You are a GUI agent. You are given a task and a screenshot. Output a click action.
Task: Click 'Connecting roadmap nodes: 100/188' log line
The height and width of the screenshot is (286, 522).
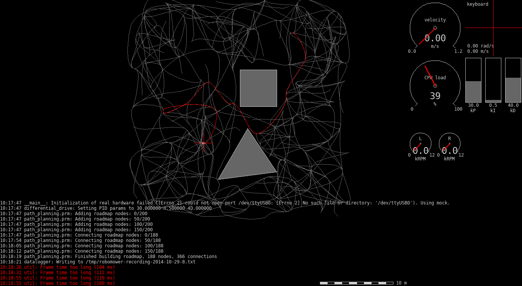(x=82, y=246)
